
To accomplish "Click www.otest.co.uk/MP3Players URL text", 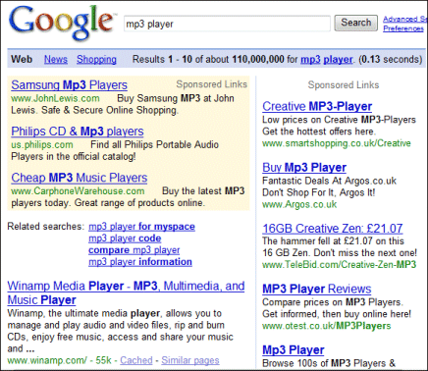I will 327,326.
